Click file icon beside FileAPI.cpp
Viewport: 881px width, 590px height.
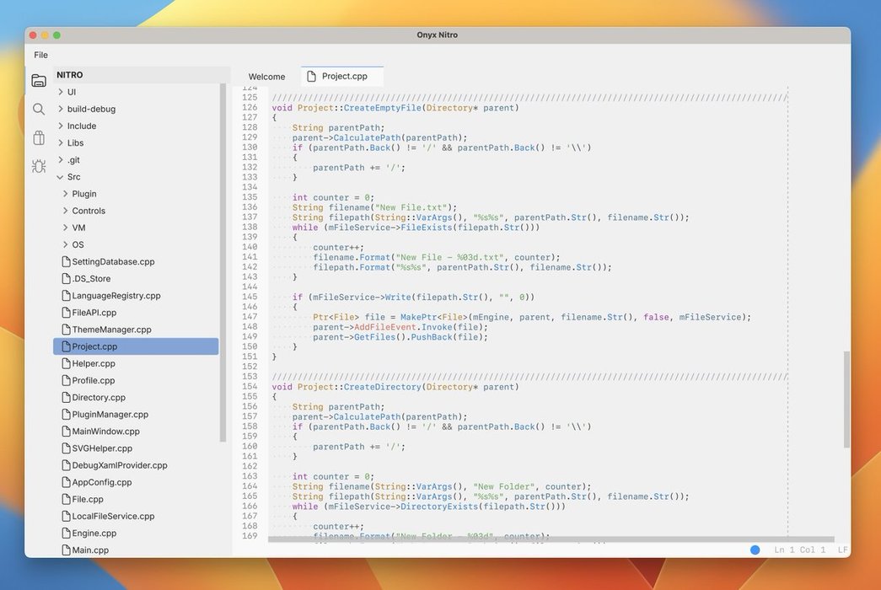pyautogui.click(x=66, y=313)
